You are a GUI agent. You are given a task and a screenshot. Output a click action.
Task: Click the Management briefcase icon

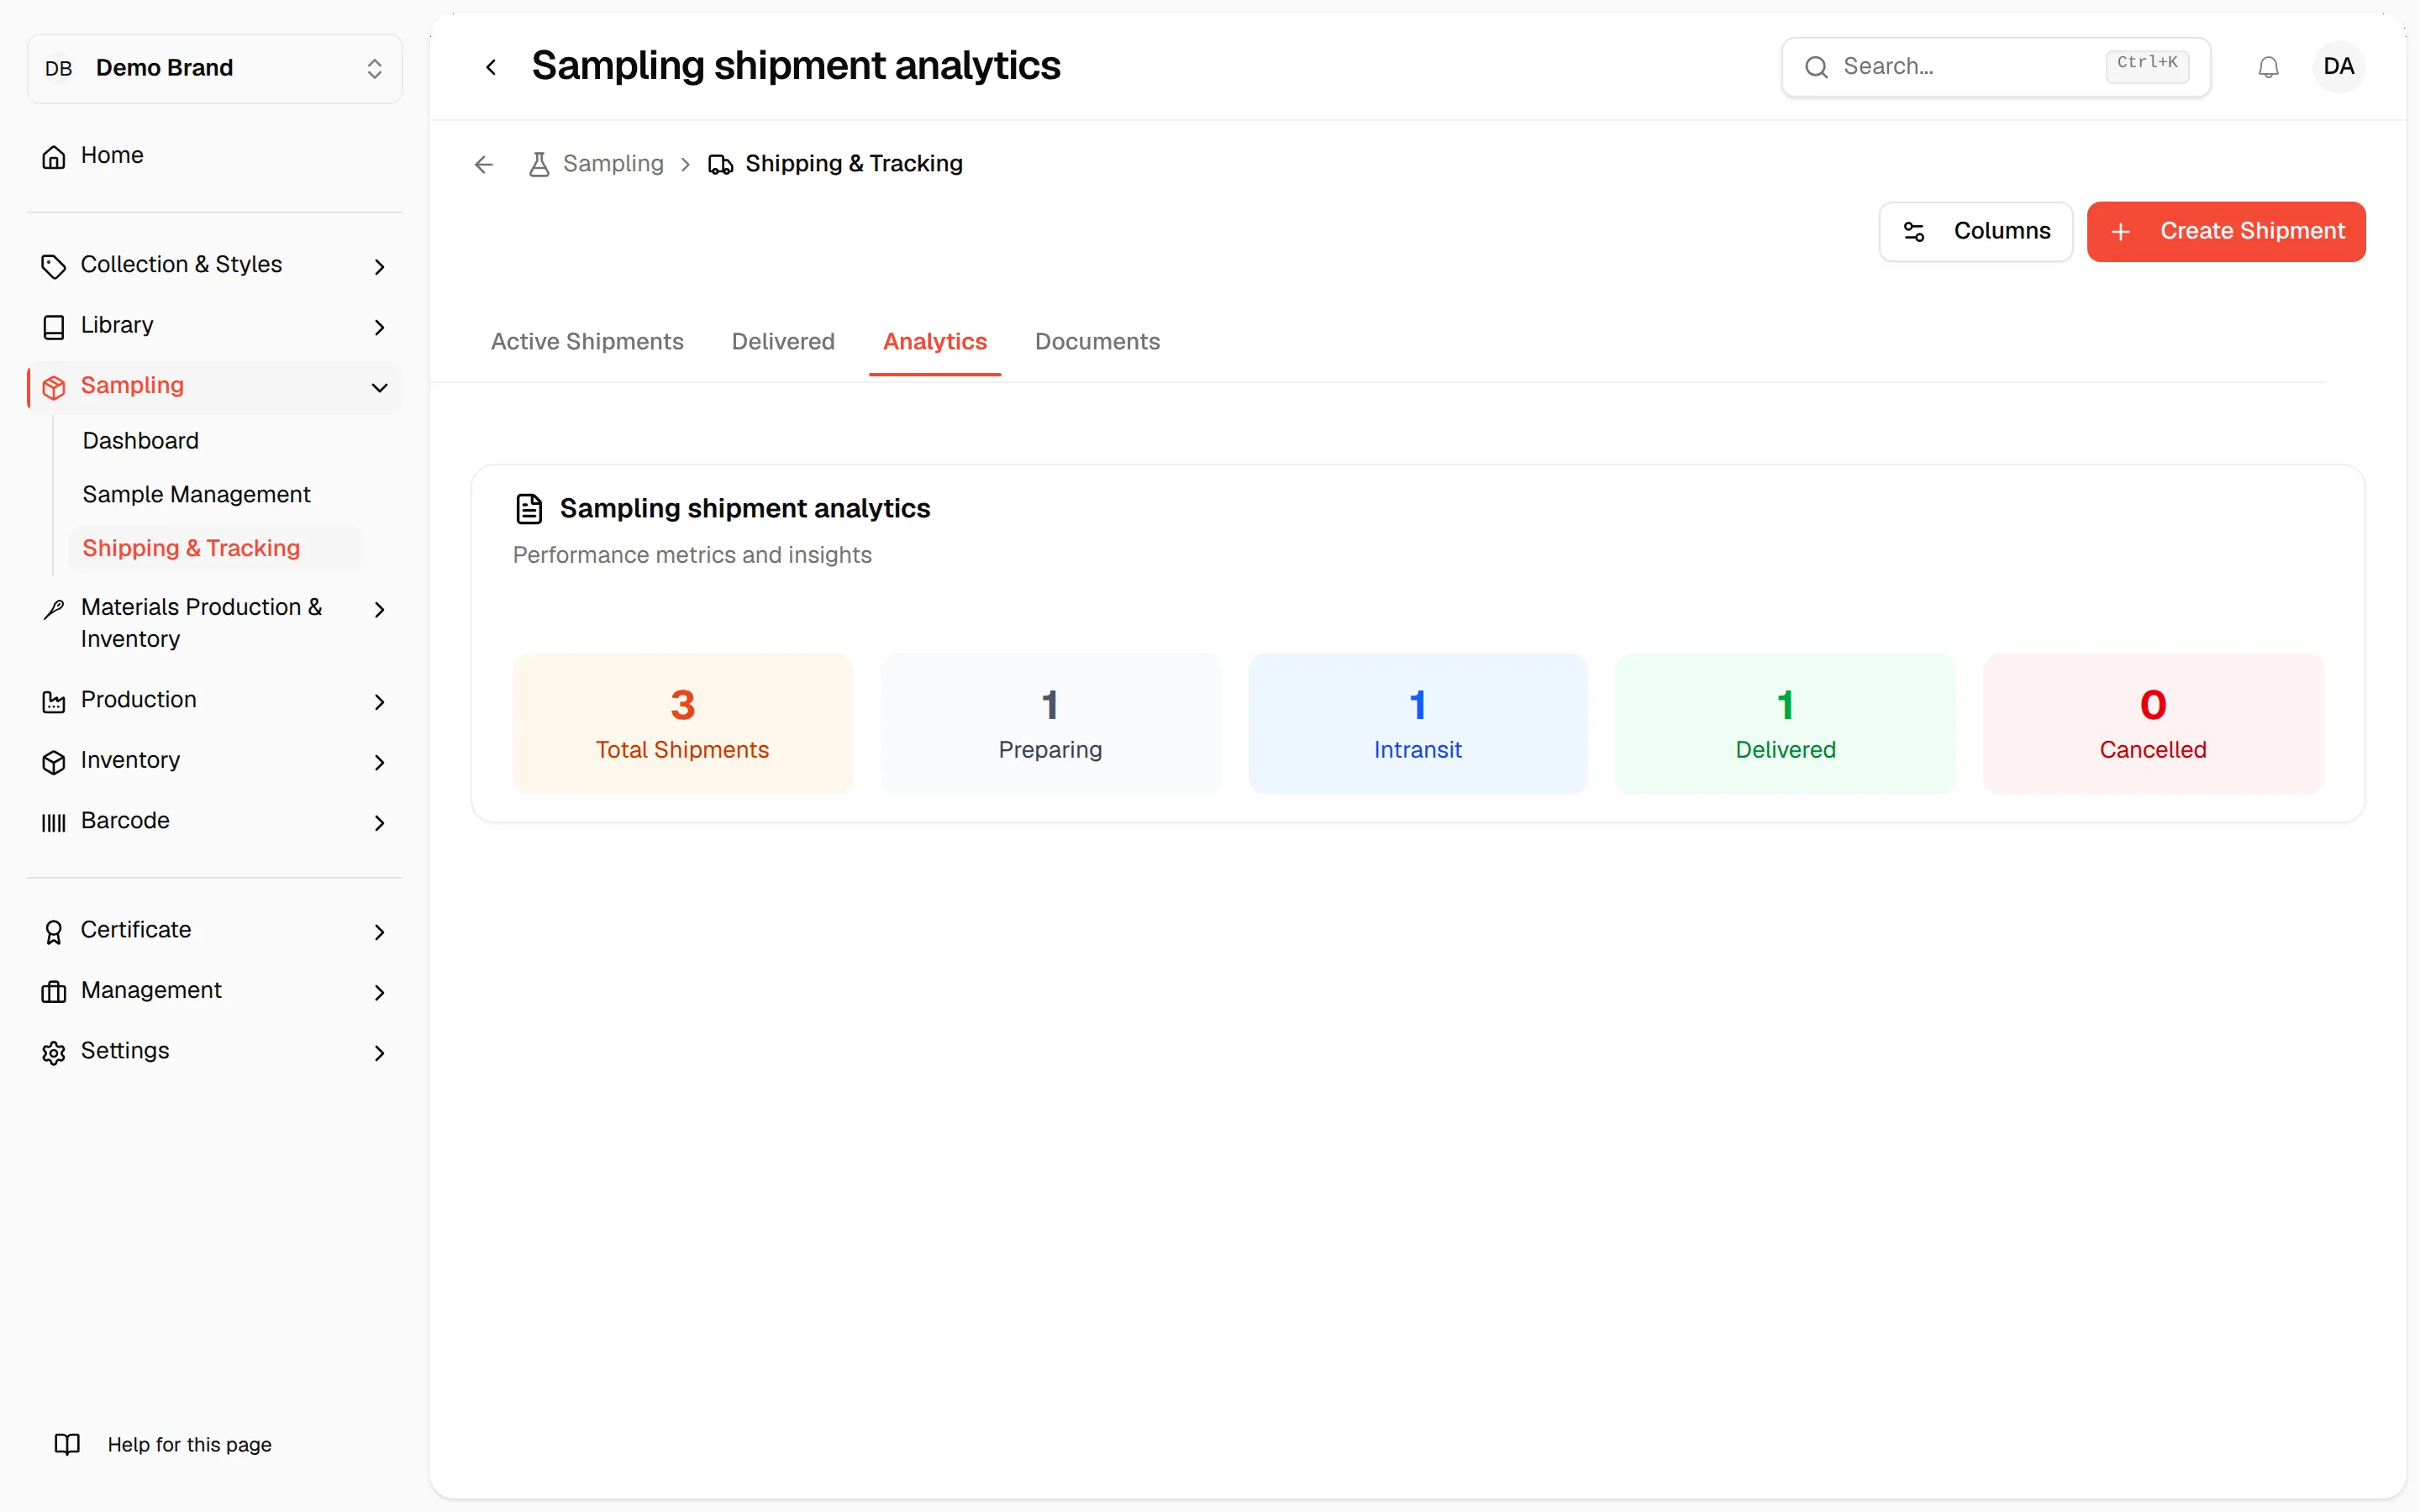(54, 992)
